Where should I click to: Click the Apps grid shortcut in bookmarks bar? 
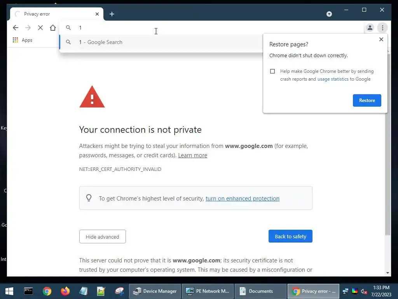click(23, 40)
